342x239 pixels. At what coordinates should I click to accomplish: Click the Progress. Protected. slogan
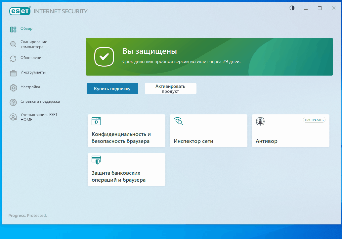28,215
